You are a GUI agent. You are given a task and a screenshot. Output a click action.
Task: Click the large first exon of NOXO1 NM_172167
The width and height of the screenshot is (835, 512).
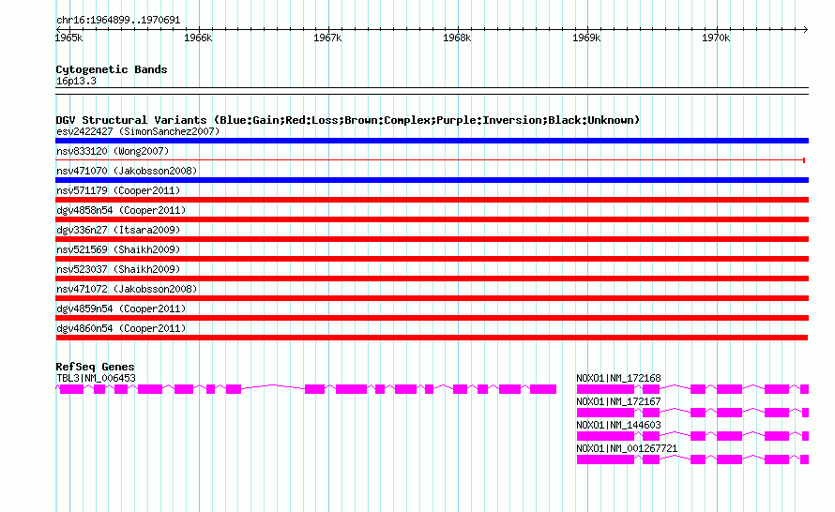point(605,413)
